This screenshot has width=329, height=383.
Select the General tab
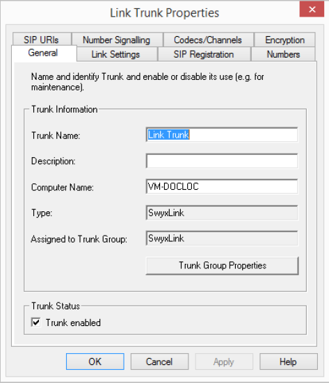tap(44, 53)
